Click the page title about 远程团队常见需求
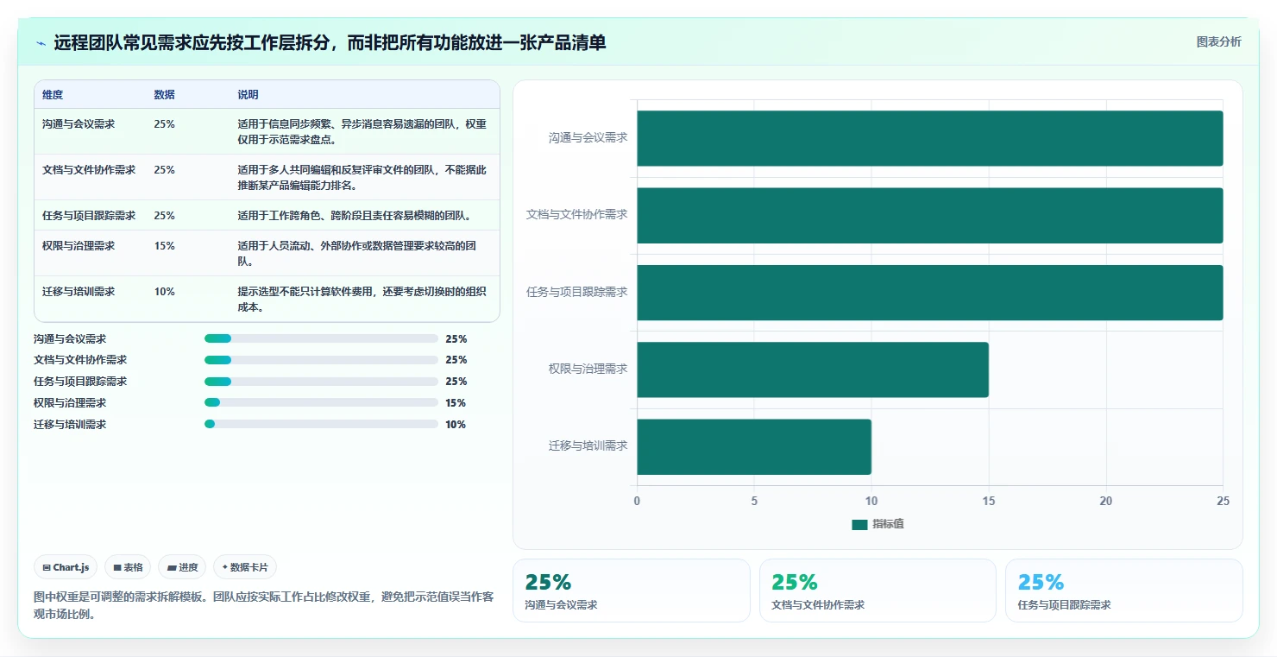 (x=330, y=42)
